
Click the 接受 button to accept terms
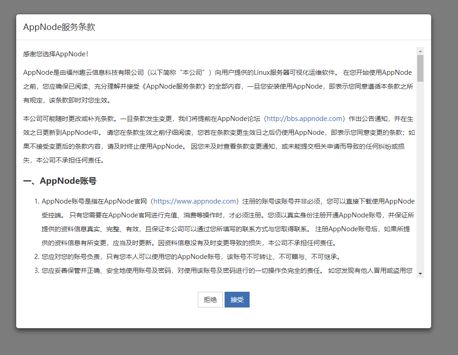237,300
